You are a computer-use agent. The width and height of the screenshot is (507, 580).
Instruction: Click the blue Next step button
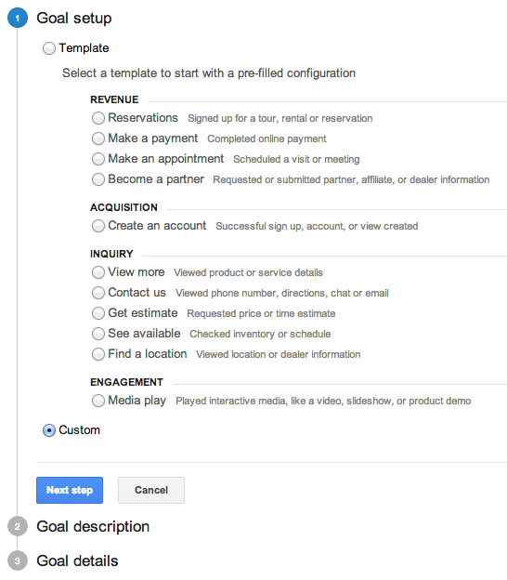tap(70, 490)
